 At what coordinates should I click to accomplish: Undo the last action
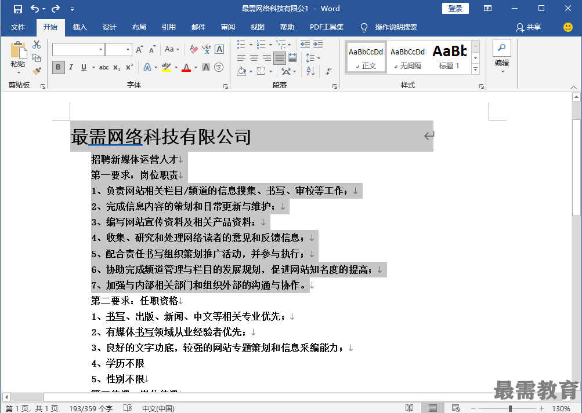[34, 9]
